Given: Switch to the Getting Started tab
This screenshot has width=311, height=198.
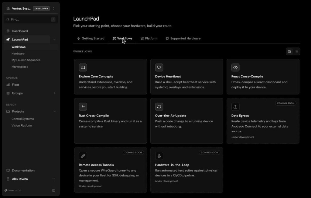Looking at the screenshot, I should point(91,38).
